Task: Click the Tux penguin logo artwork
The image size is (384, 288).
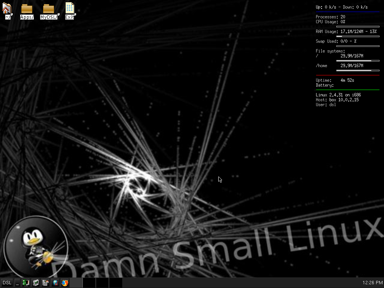Action: (36, 246)
